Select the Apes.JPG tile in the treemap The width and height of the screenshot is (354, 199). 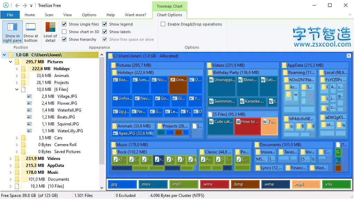pos(133,133)
